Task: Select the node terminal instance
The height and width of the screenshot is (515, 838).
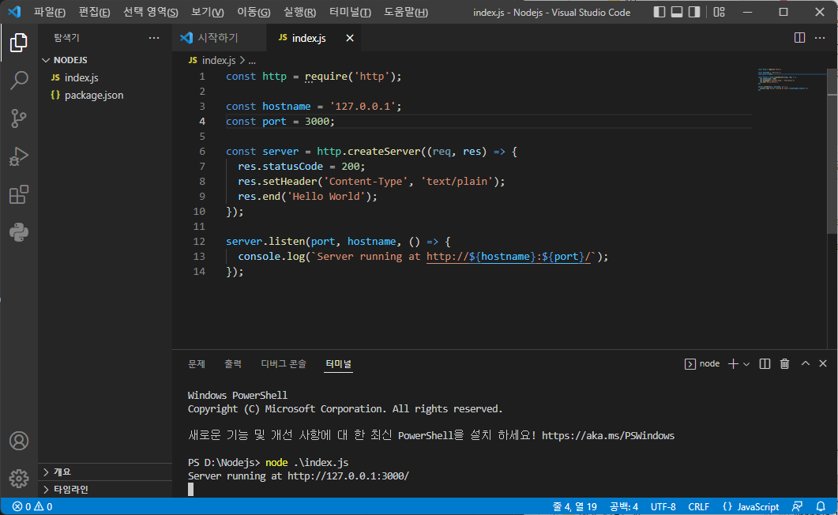Action: coord(702,364)
